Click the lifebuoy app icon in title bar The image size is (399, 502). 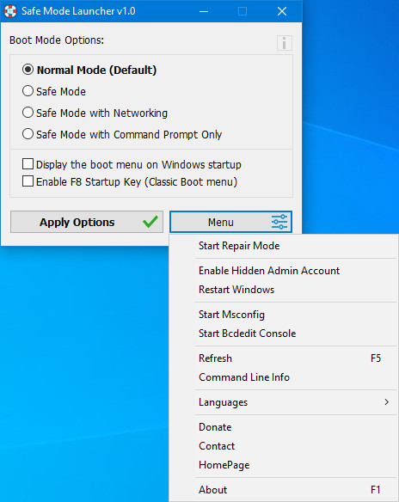coord(10,11)
